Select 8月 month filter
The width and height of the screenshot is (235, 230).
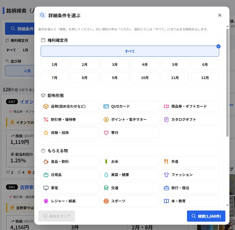coord(85,78)
